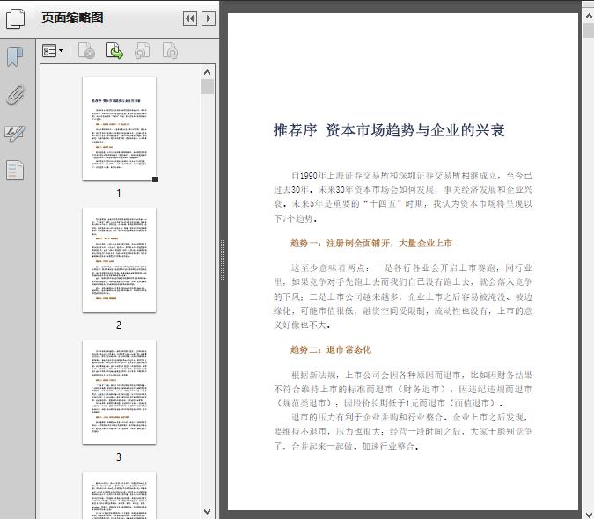Extract or insert page green arrow icon
594x519 pixels.
114,51
